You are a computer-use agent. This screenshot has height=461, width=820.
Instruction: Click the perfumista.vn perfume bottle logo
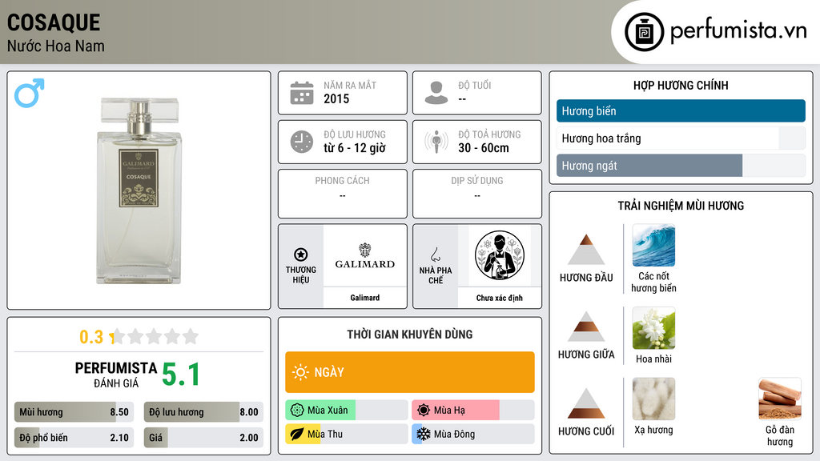644,32
